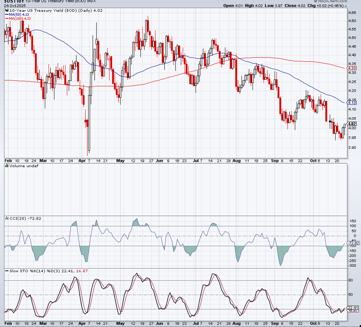Viewport: 361px width, 327px height.
Task: Click the last price tag 4.02
Action: tap(352, 124)
